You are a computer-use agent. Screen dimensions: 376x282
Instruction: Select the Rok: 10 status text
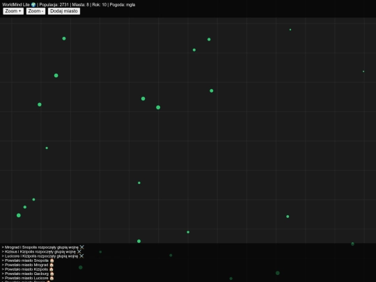(100, 5)
